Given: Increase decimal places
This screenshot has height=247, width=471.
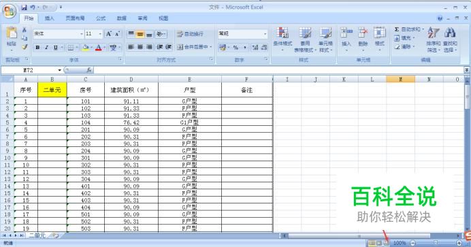Looking at the screenshot, I should 255,47.
